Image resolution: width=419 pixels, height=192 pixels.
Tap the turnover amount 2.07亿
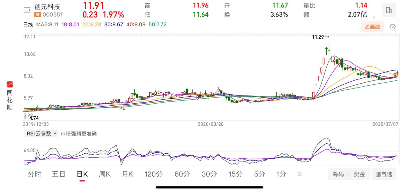pos(357,14)
